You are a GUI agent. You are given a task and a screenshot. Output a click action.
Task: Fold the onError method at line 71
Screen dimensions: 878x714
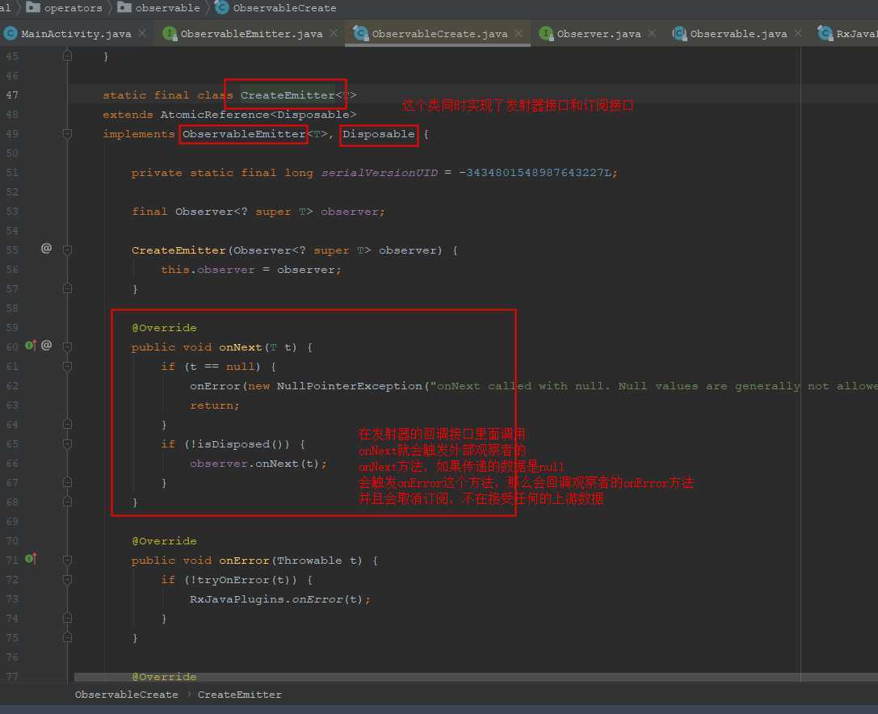click(x=68, y=561)
